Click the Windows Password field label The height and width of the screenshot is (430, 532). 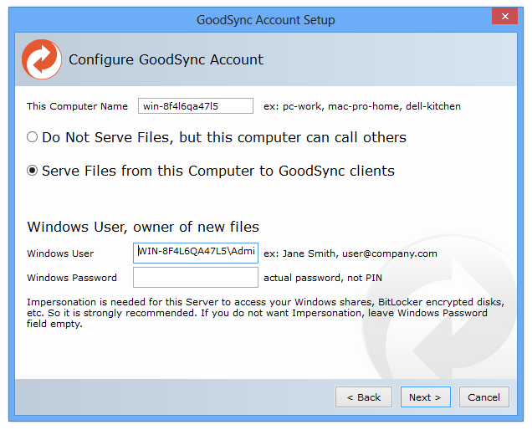[x=72, y=278]
